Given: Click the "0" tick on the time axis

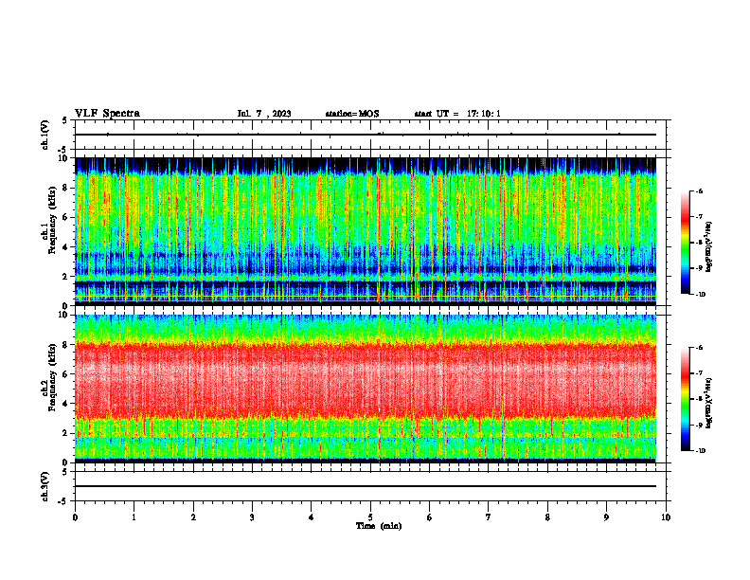Looking at the screenshot, I should click(75, 517).
